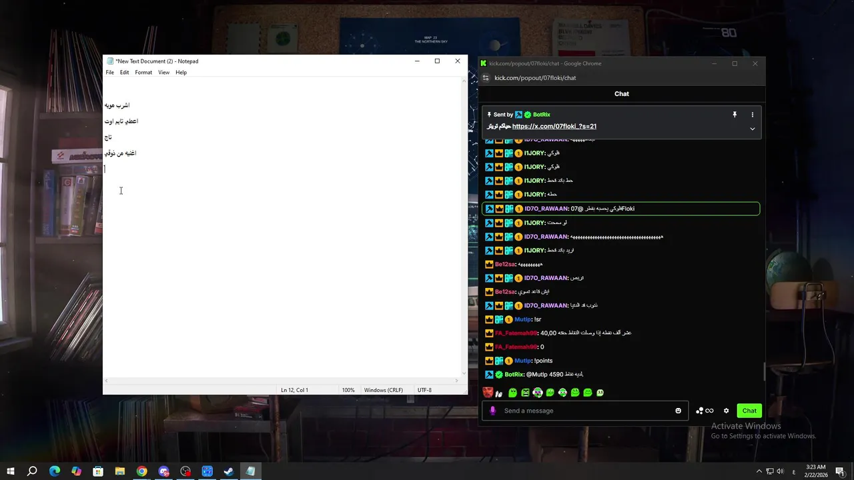
Task: Open the Help menu in Notepad
Action: tap(181, 72)
